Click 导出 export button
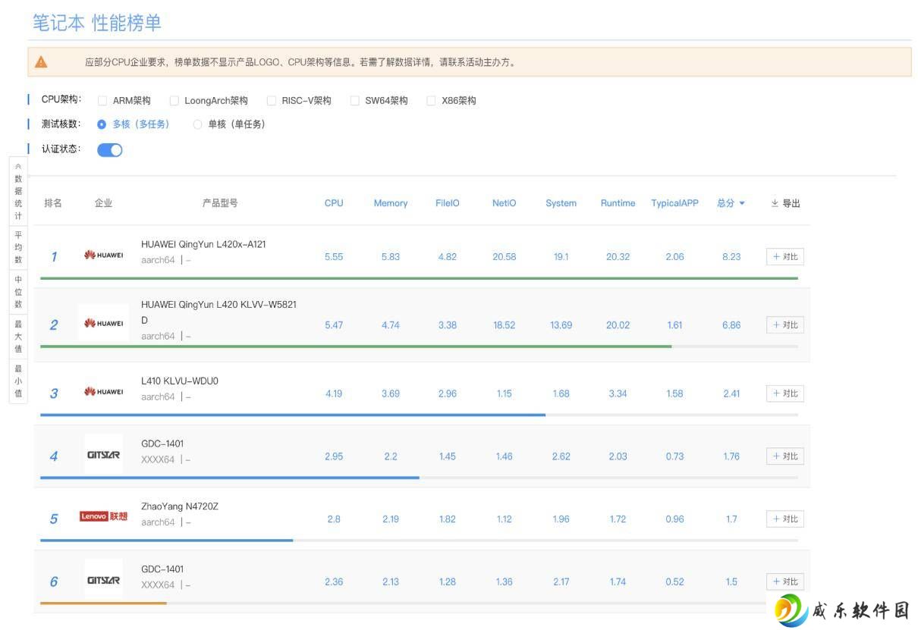Image resolution: width=918 pixels, height=630 pixels. pos(786,203)
